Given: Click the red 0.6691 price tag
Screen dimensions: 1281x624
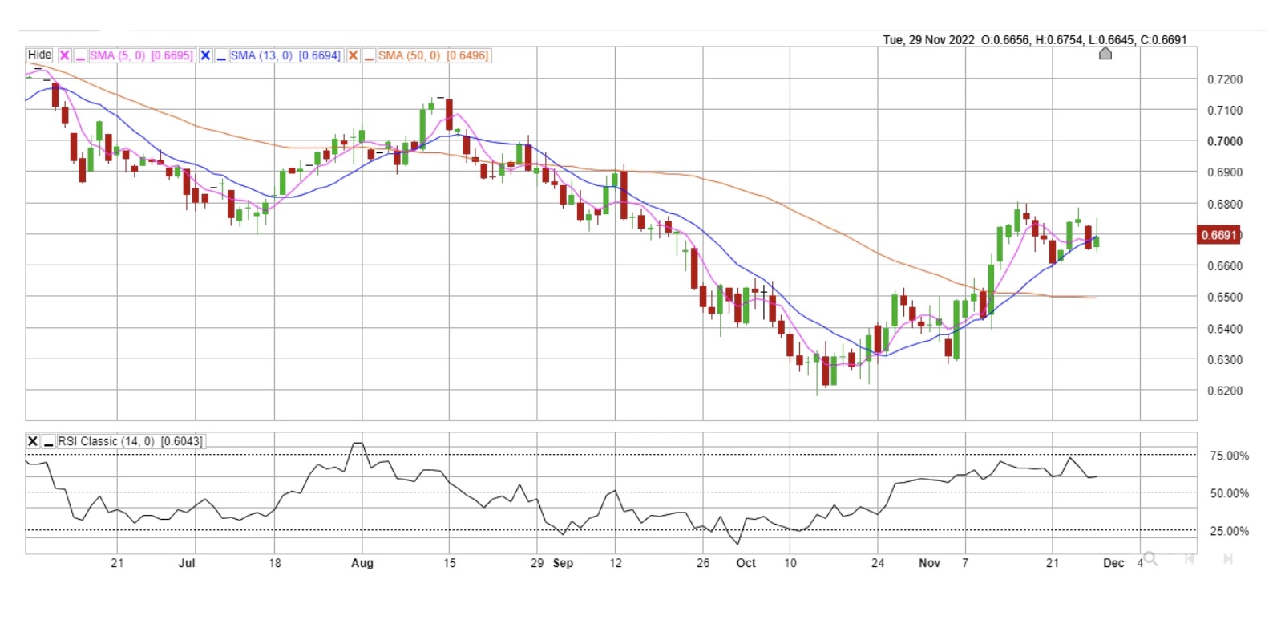Looking at the screenshot, I should pos(1218,235).
